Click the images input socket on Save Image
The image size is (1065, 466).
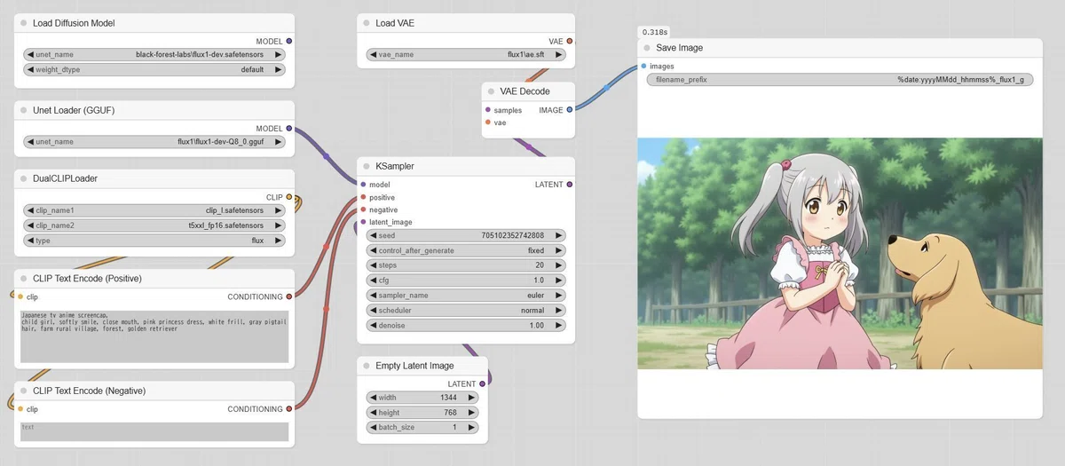pyautogui.click(x=643, y=66)
